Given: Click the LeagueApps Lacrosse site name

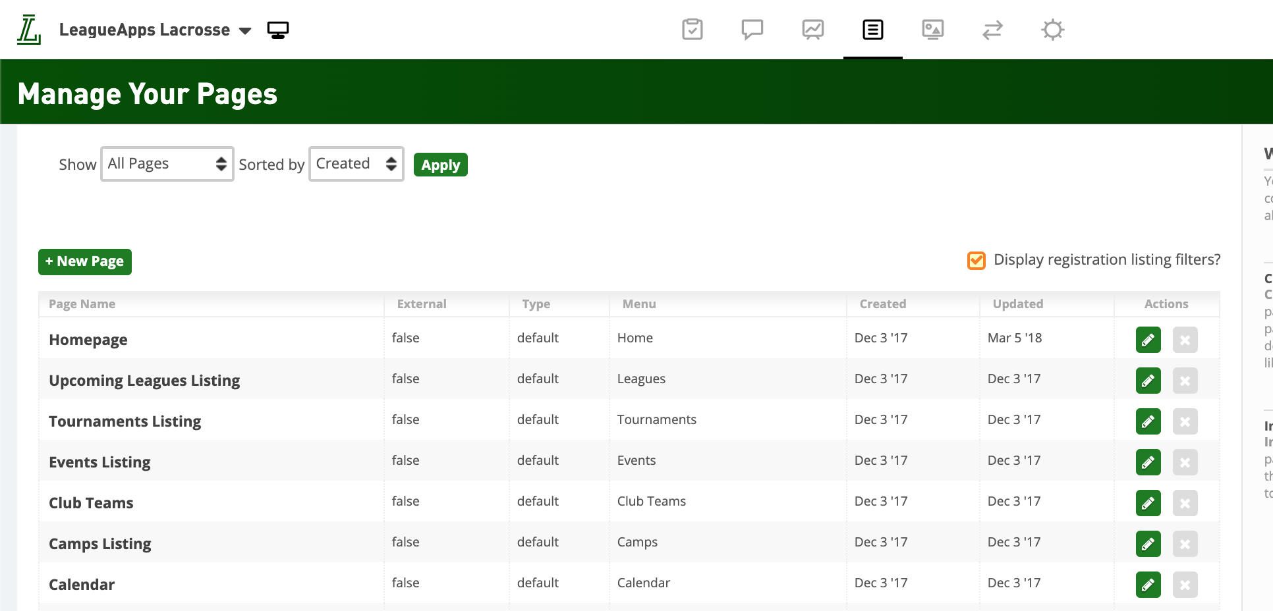Looking at the screenshot, I should coord(144,30).
